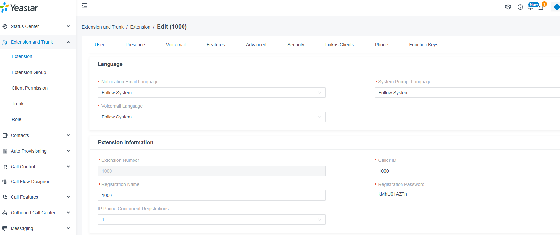The height and width of the screenshot is (235, 560).
Task: Expand the Contacts menu chevron
Action: click(x=68, y=135)
